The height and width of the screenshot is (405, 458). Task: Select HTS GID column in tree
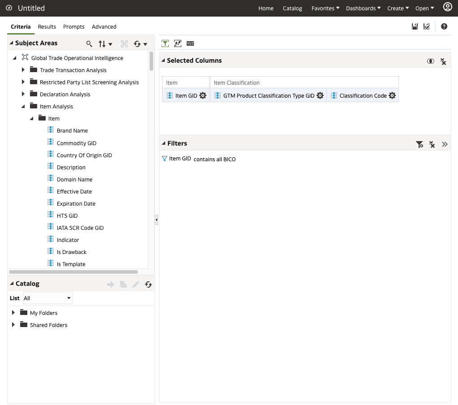(x=67, y=215)
